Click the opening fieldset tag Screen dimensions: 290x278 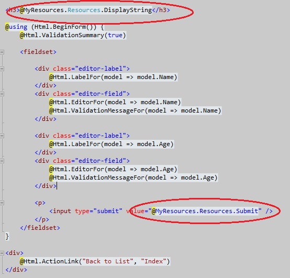(x=38, y=52)
